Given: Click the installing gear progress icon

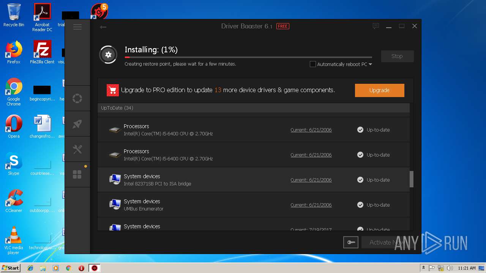Looking at the screenshot, I should (108, 55).
